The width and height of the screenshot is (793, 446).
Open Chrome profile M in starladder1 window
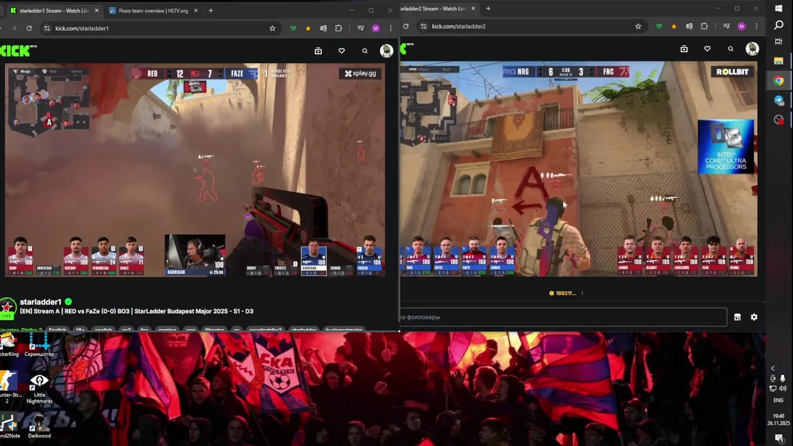[x=375, y=28]
